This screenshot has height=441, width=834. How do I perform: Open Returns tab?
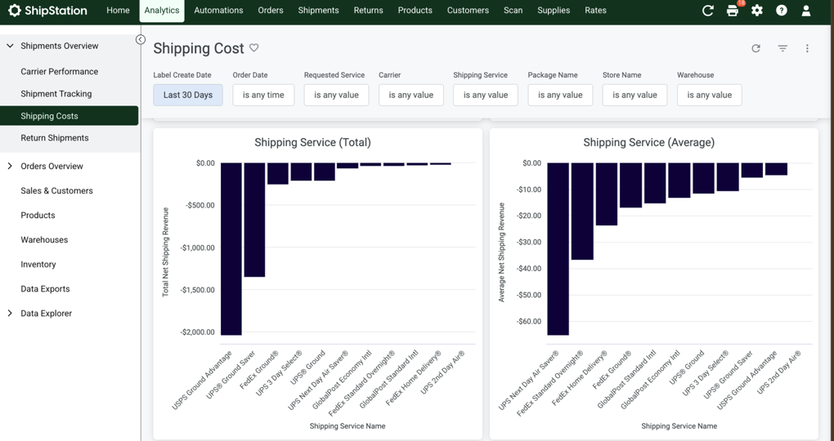pyautogui.click(x=368, y=10)
